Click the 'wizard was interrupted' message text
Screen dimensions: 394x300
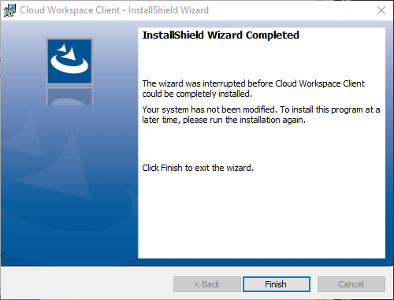click(x=253, y=88)
